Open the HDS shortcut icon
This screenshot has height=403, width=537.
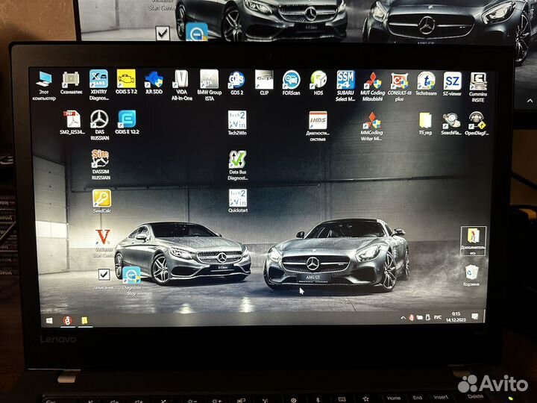(x=318, y=83)
